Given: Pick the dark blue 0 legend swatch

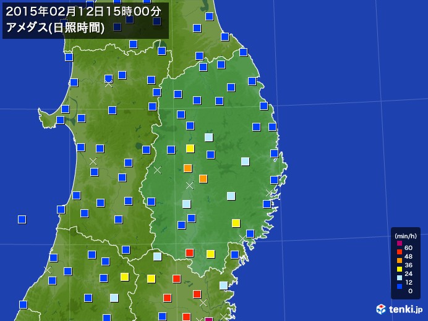Looking at the screenshot, I should [x=400, y=286].
